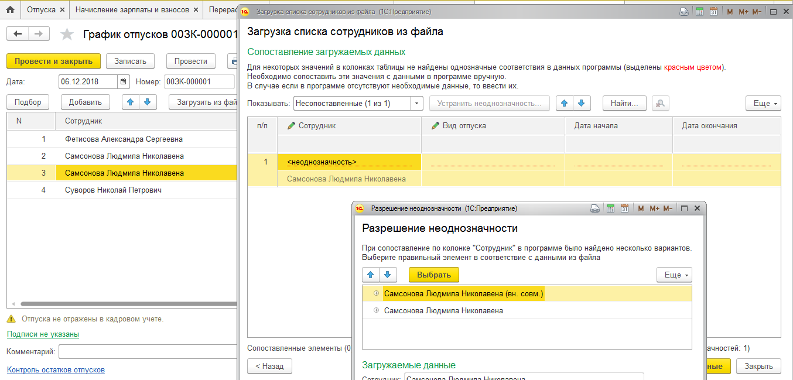Open the Показывать filter dropdown

pos(416,103)
